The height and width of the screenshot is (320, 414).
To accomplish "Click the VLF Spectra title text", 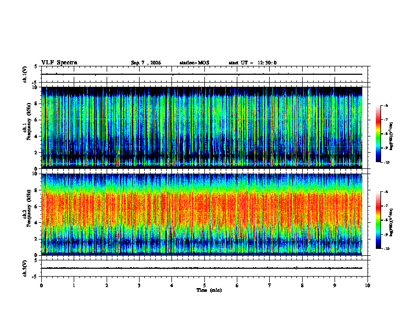I will [60, 63].
